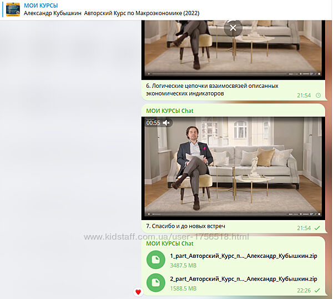Screen dimensions: 333x299
Task: Click the sent checkmark beside 22:26
Action: coord(317,290)
